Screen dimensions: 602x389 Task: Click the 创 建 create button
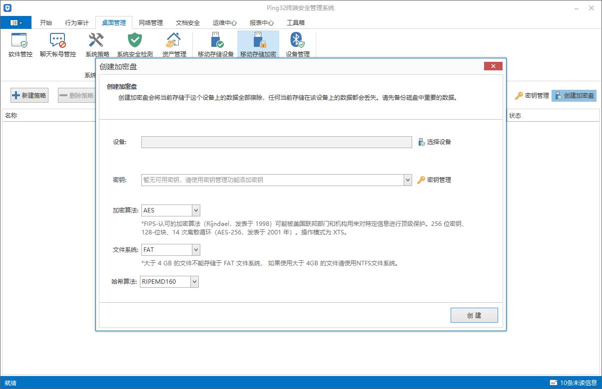[x=474, y=315]
